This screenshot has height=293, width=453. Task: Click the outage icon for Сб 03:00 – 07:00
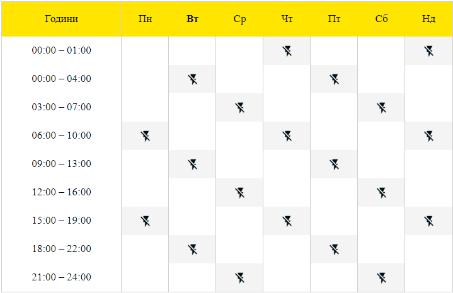pyautogui.click(x=381, y=108)
